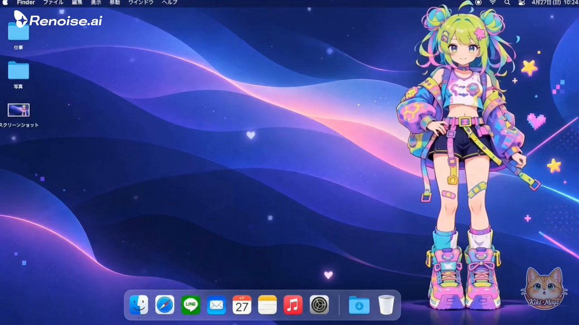Open Control Center in menu bar
579x325 pixels.
[521, 2]
